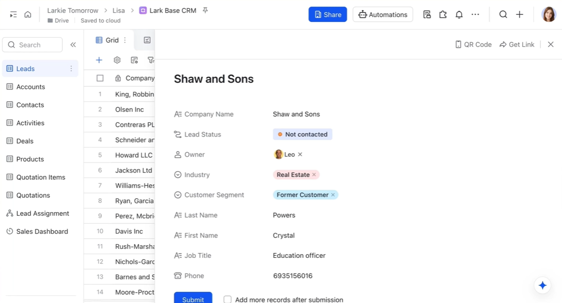Image resolution: width=562 pixels, height=303 pixels.
Task: Click the AI sparkle assistant button
Action: tap(542, 285)
